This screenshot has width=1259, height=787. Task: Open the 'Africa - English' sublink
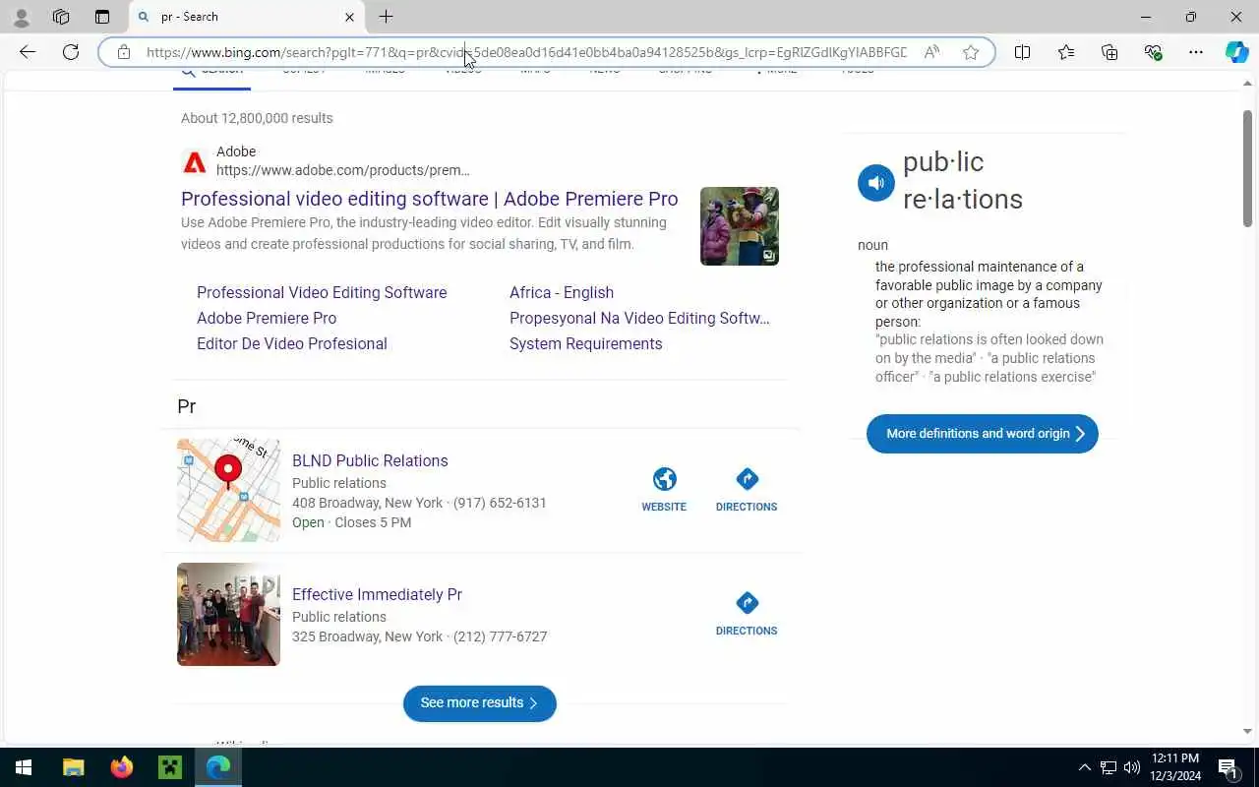(562, 292)
